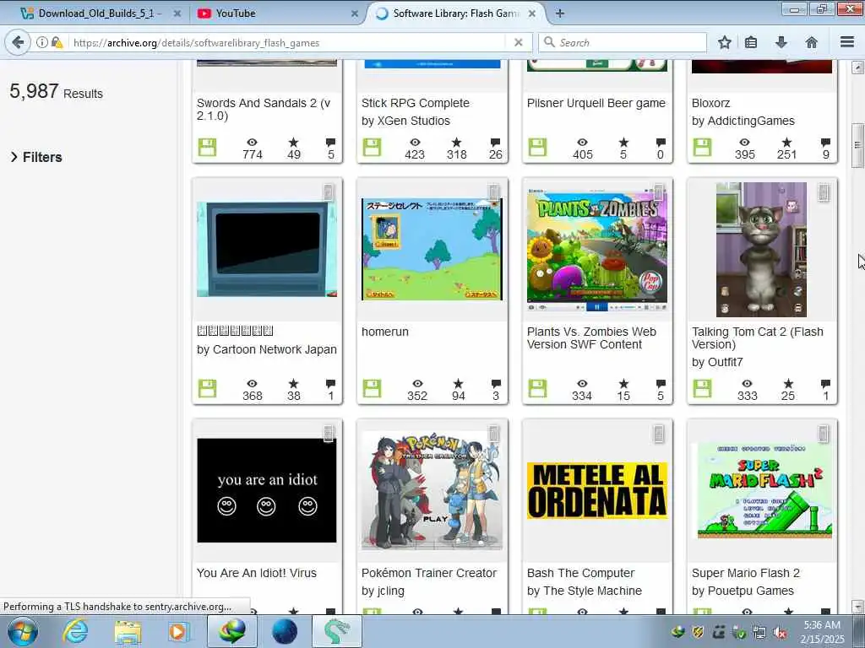Image resolution: width=865 pixels, height=648 pixels.
Task: Click Internet Download Manager taskbar icon
Action: click(231, 631)
